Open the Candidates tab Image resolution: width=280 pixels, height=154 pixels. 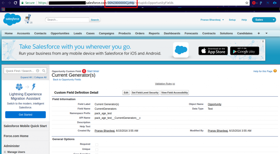coord(245,33)
